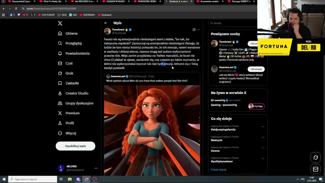
Task: Open Creator Studio
Action: click(73, 93)
